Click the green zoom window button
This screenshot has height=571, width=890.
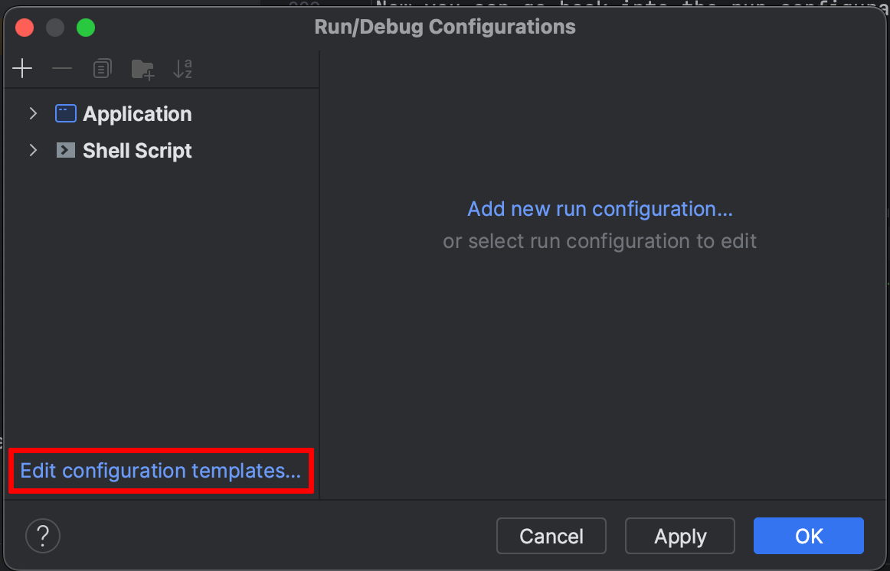pos(86,28)
